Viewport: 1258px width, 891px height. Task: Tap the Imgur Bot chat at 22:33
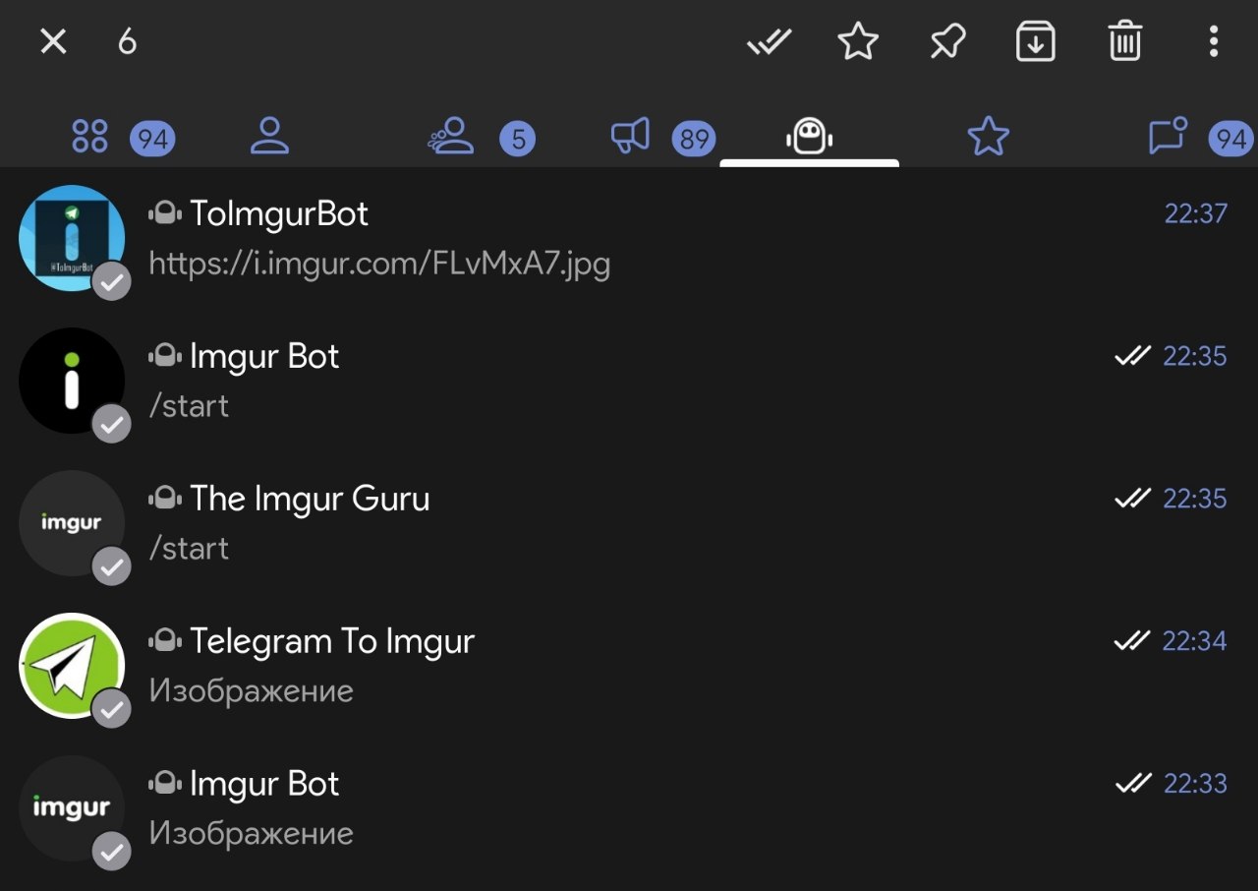click(629, 808)
